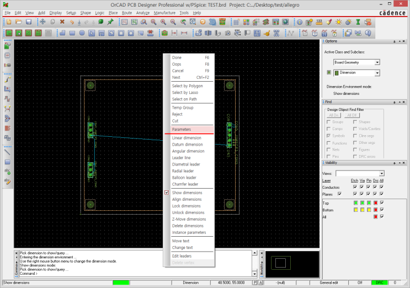Open the Board Geometry class dropdown

coord(377,62)
